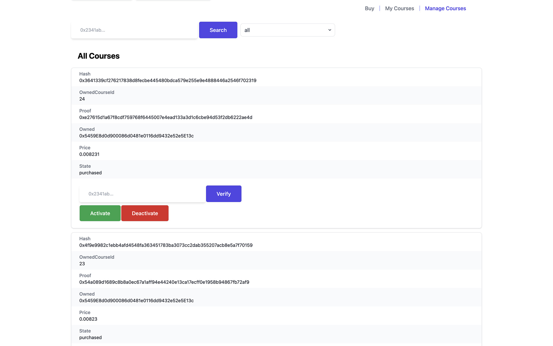Click hash value starting 0x4f9e9982
The height and width of the screenshot is (346, 553).
click(x=166, y=245)
